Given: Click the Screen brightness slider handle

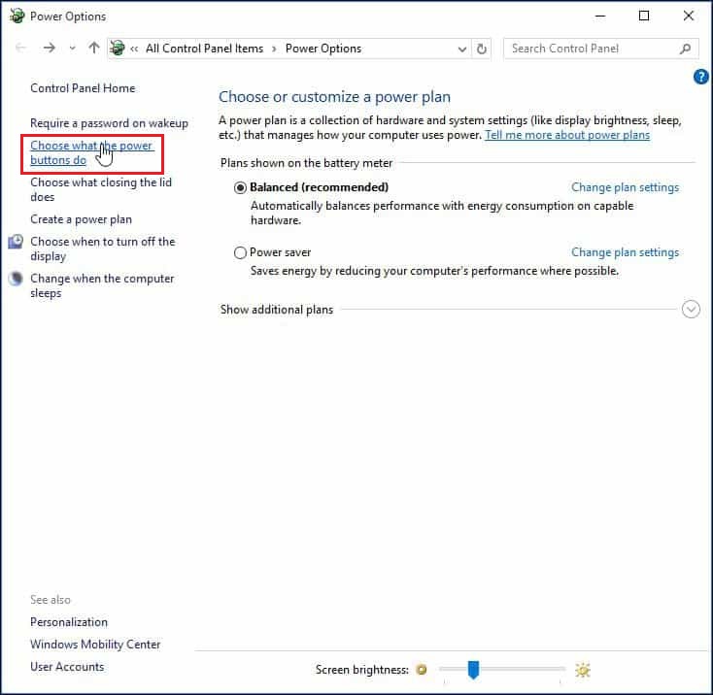Looking at the screenshot, I should pos(473,670).
